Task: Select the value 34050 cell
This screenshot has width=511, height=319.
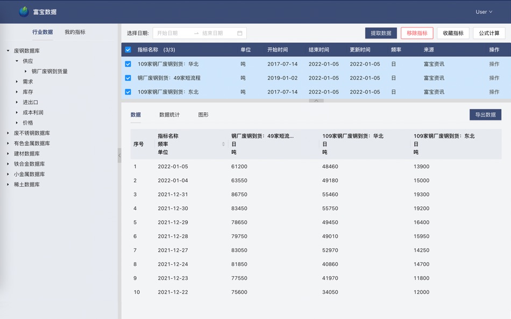Action: coord(330,292)
